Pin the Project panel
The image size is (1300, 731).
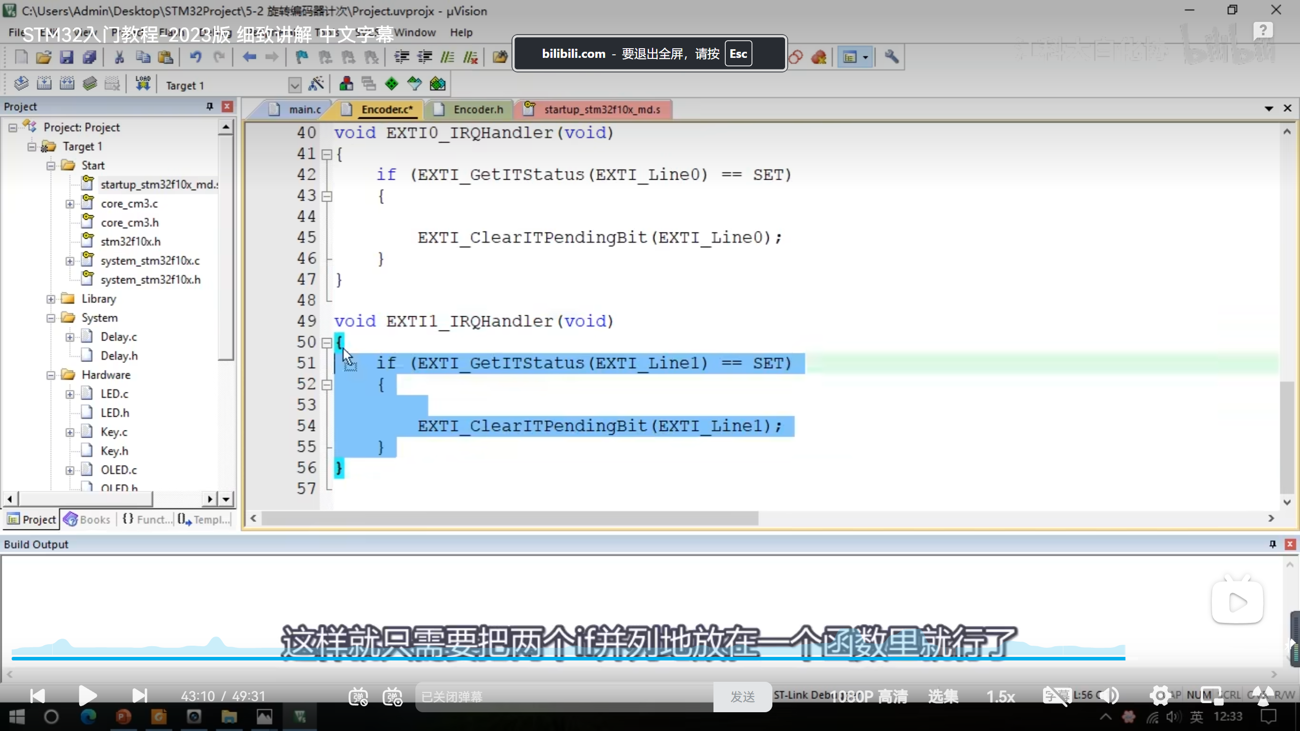tap(209, 106)
